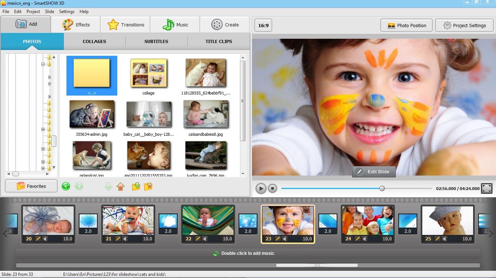Select the Add tab with camera icon
Image resolution: width=496 pixels, height=278 pixels.
tap(25, 24)
